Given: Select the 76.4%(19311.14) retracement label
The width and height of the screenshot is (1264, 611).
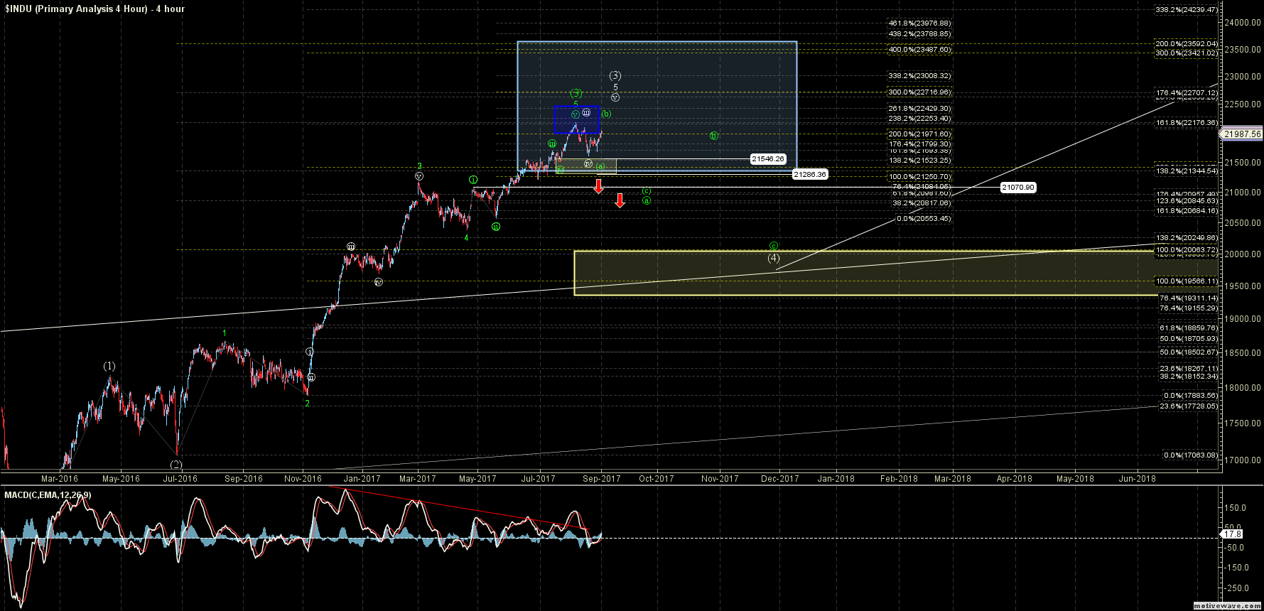Looking at the screenshot, I should click(x=1189, y=298).
